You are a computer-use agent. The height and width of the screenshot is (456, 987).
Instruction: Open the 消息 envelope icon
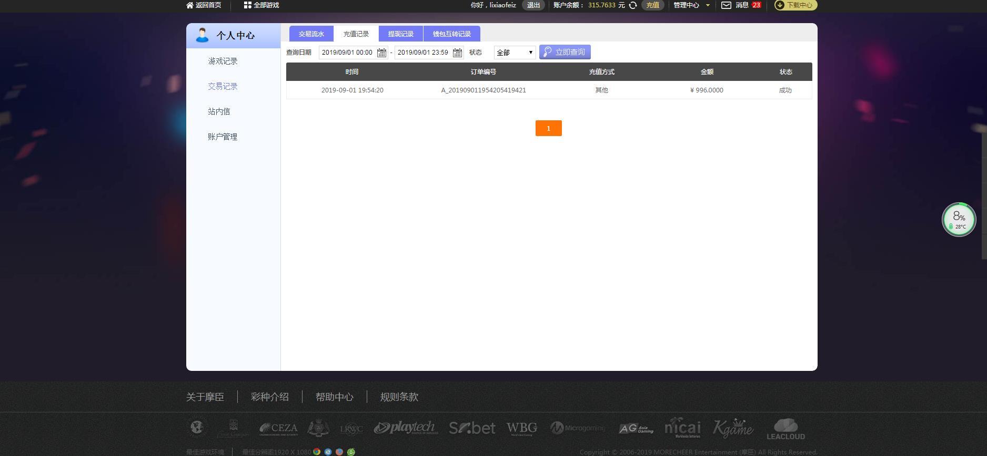(x=726, y=5)
